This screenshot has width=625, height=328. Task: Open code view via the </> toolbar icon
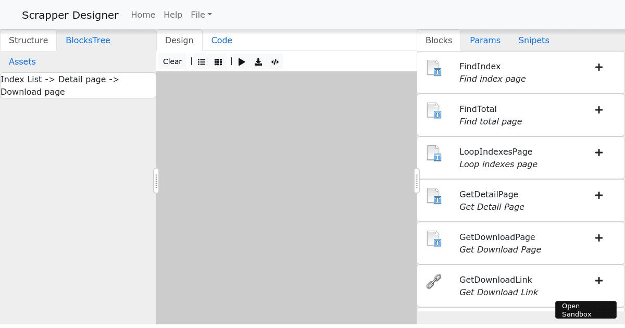point(275,61)
